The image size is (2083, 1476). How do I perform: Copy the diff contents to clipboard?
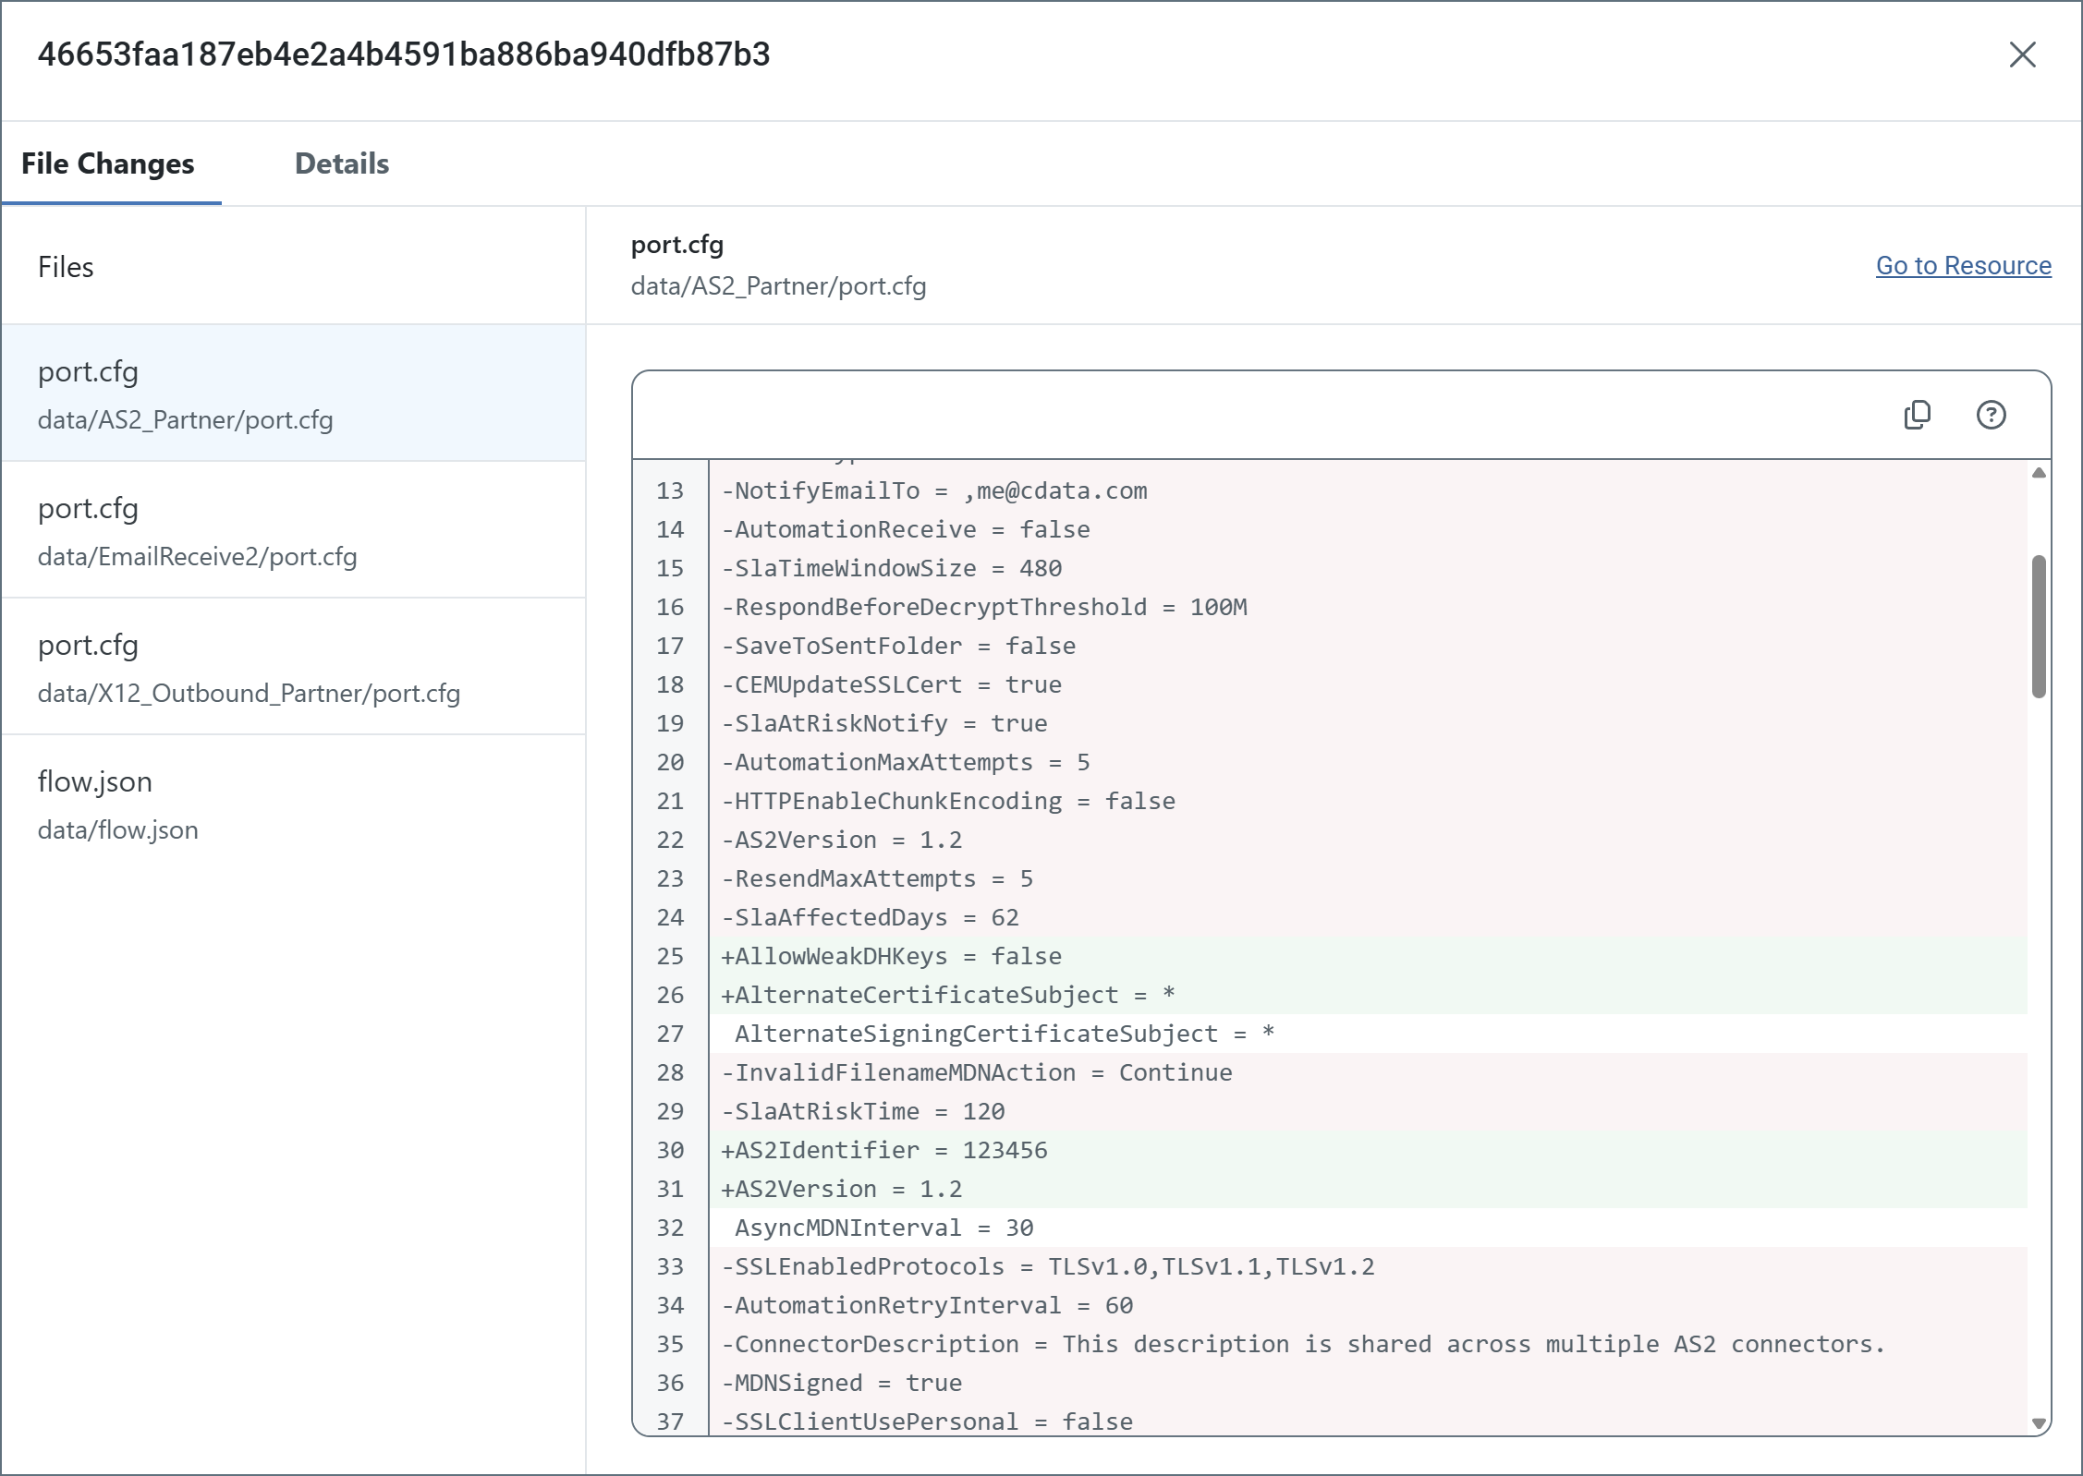pos(1918,415)
